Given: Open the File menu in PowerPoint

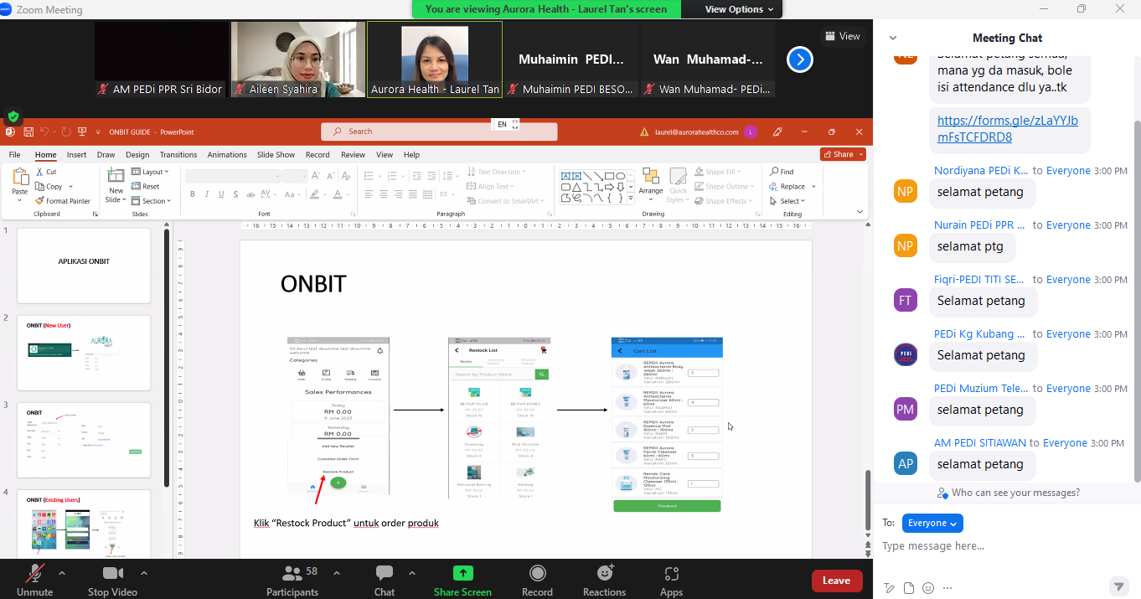Looking at the screenshot, I should point(14,155).
